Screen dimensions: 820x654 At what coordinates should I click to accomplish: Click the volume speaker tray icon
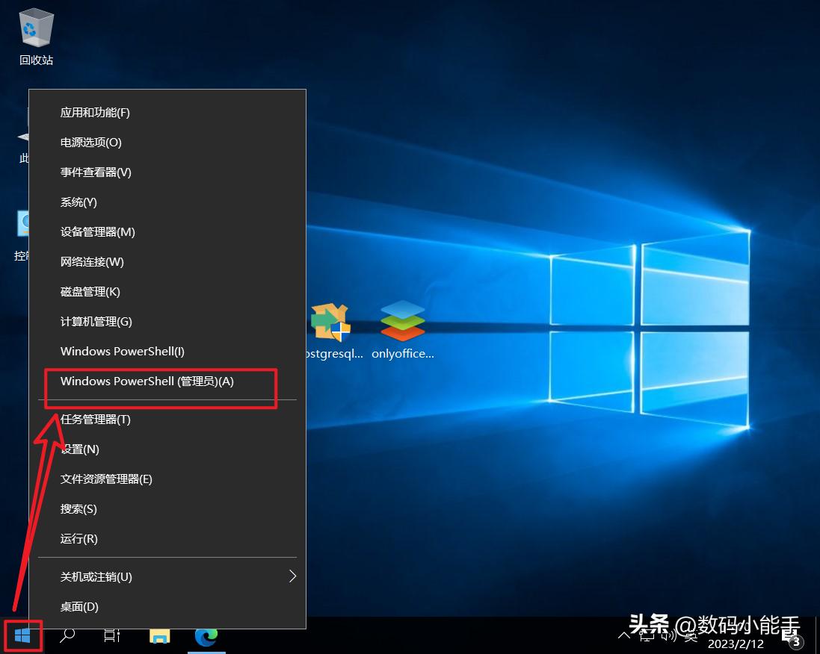669,636
